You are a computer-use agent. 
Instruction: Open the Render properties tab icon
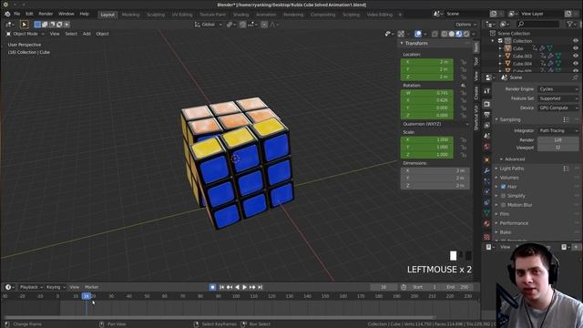486,104
